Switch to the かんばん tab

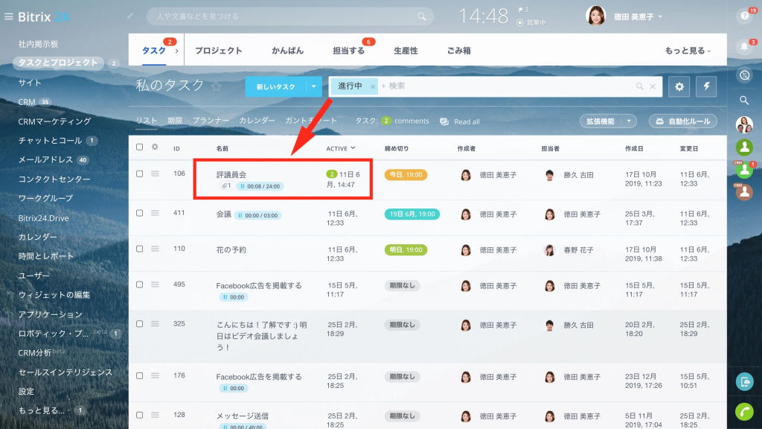point(287,51)
